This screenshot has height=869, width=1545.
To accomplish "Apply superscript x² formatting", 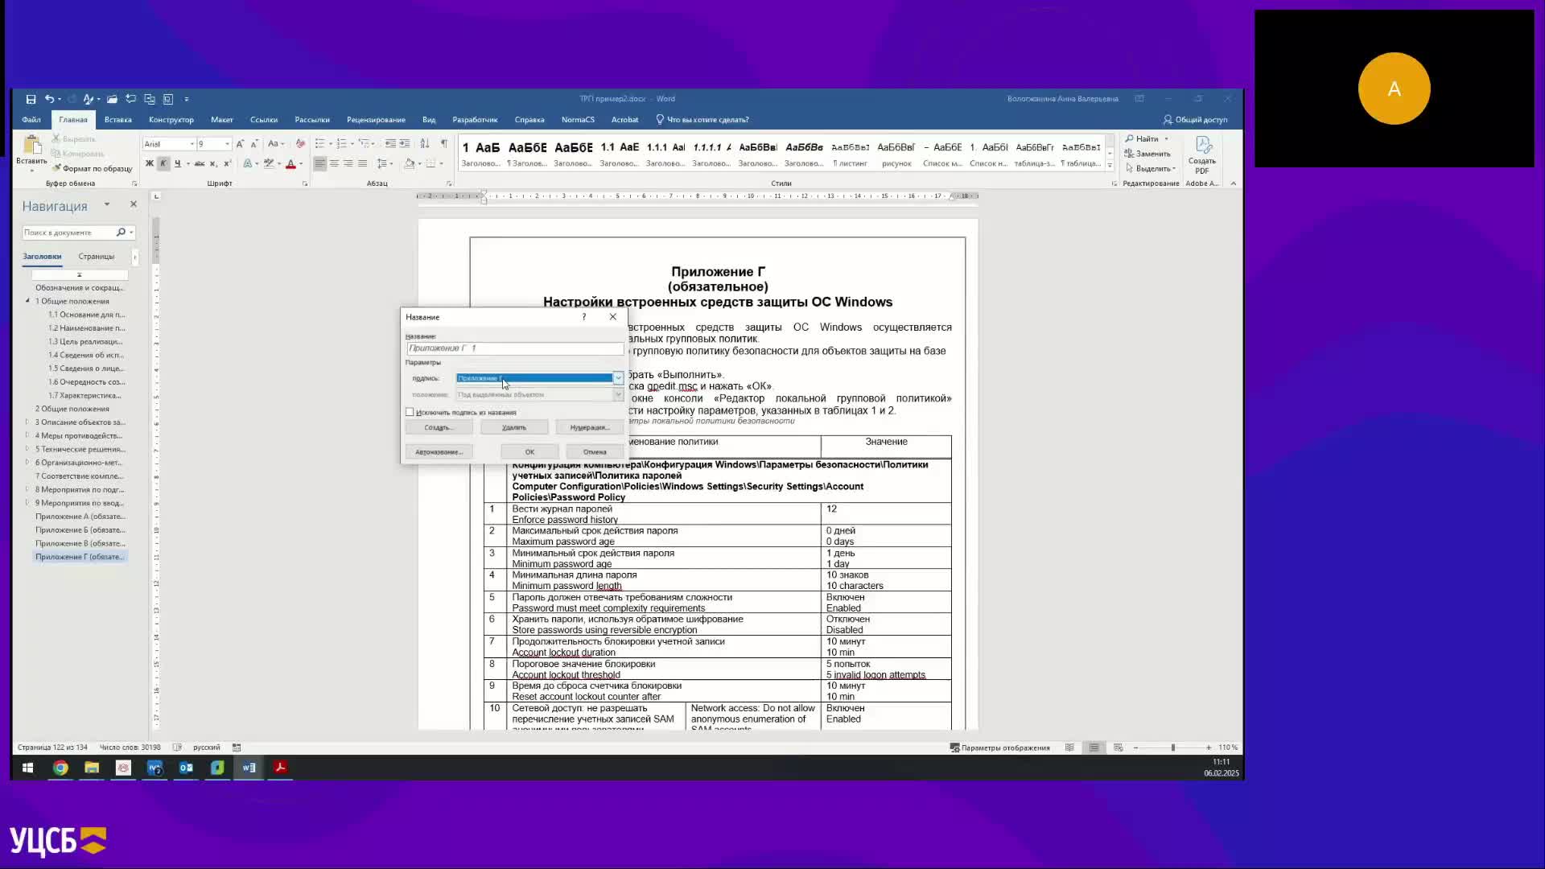I will [227, 163].
